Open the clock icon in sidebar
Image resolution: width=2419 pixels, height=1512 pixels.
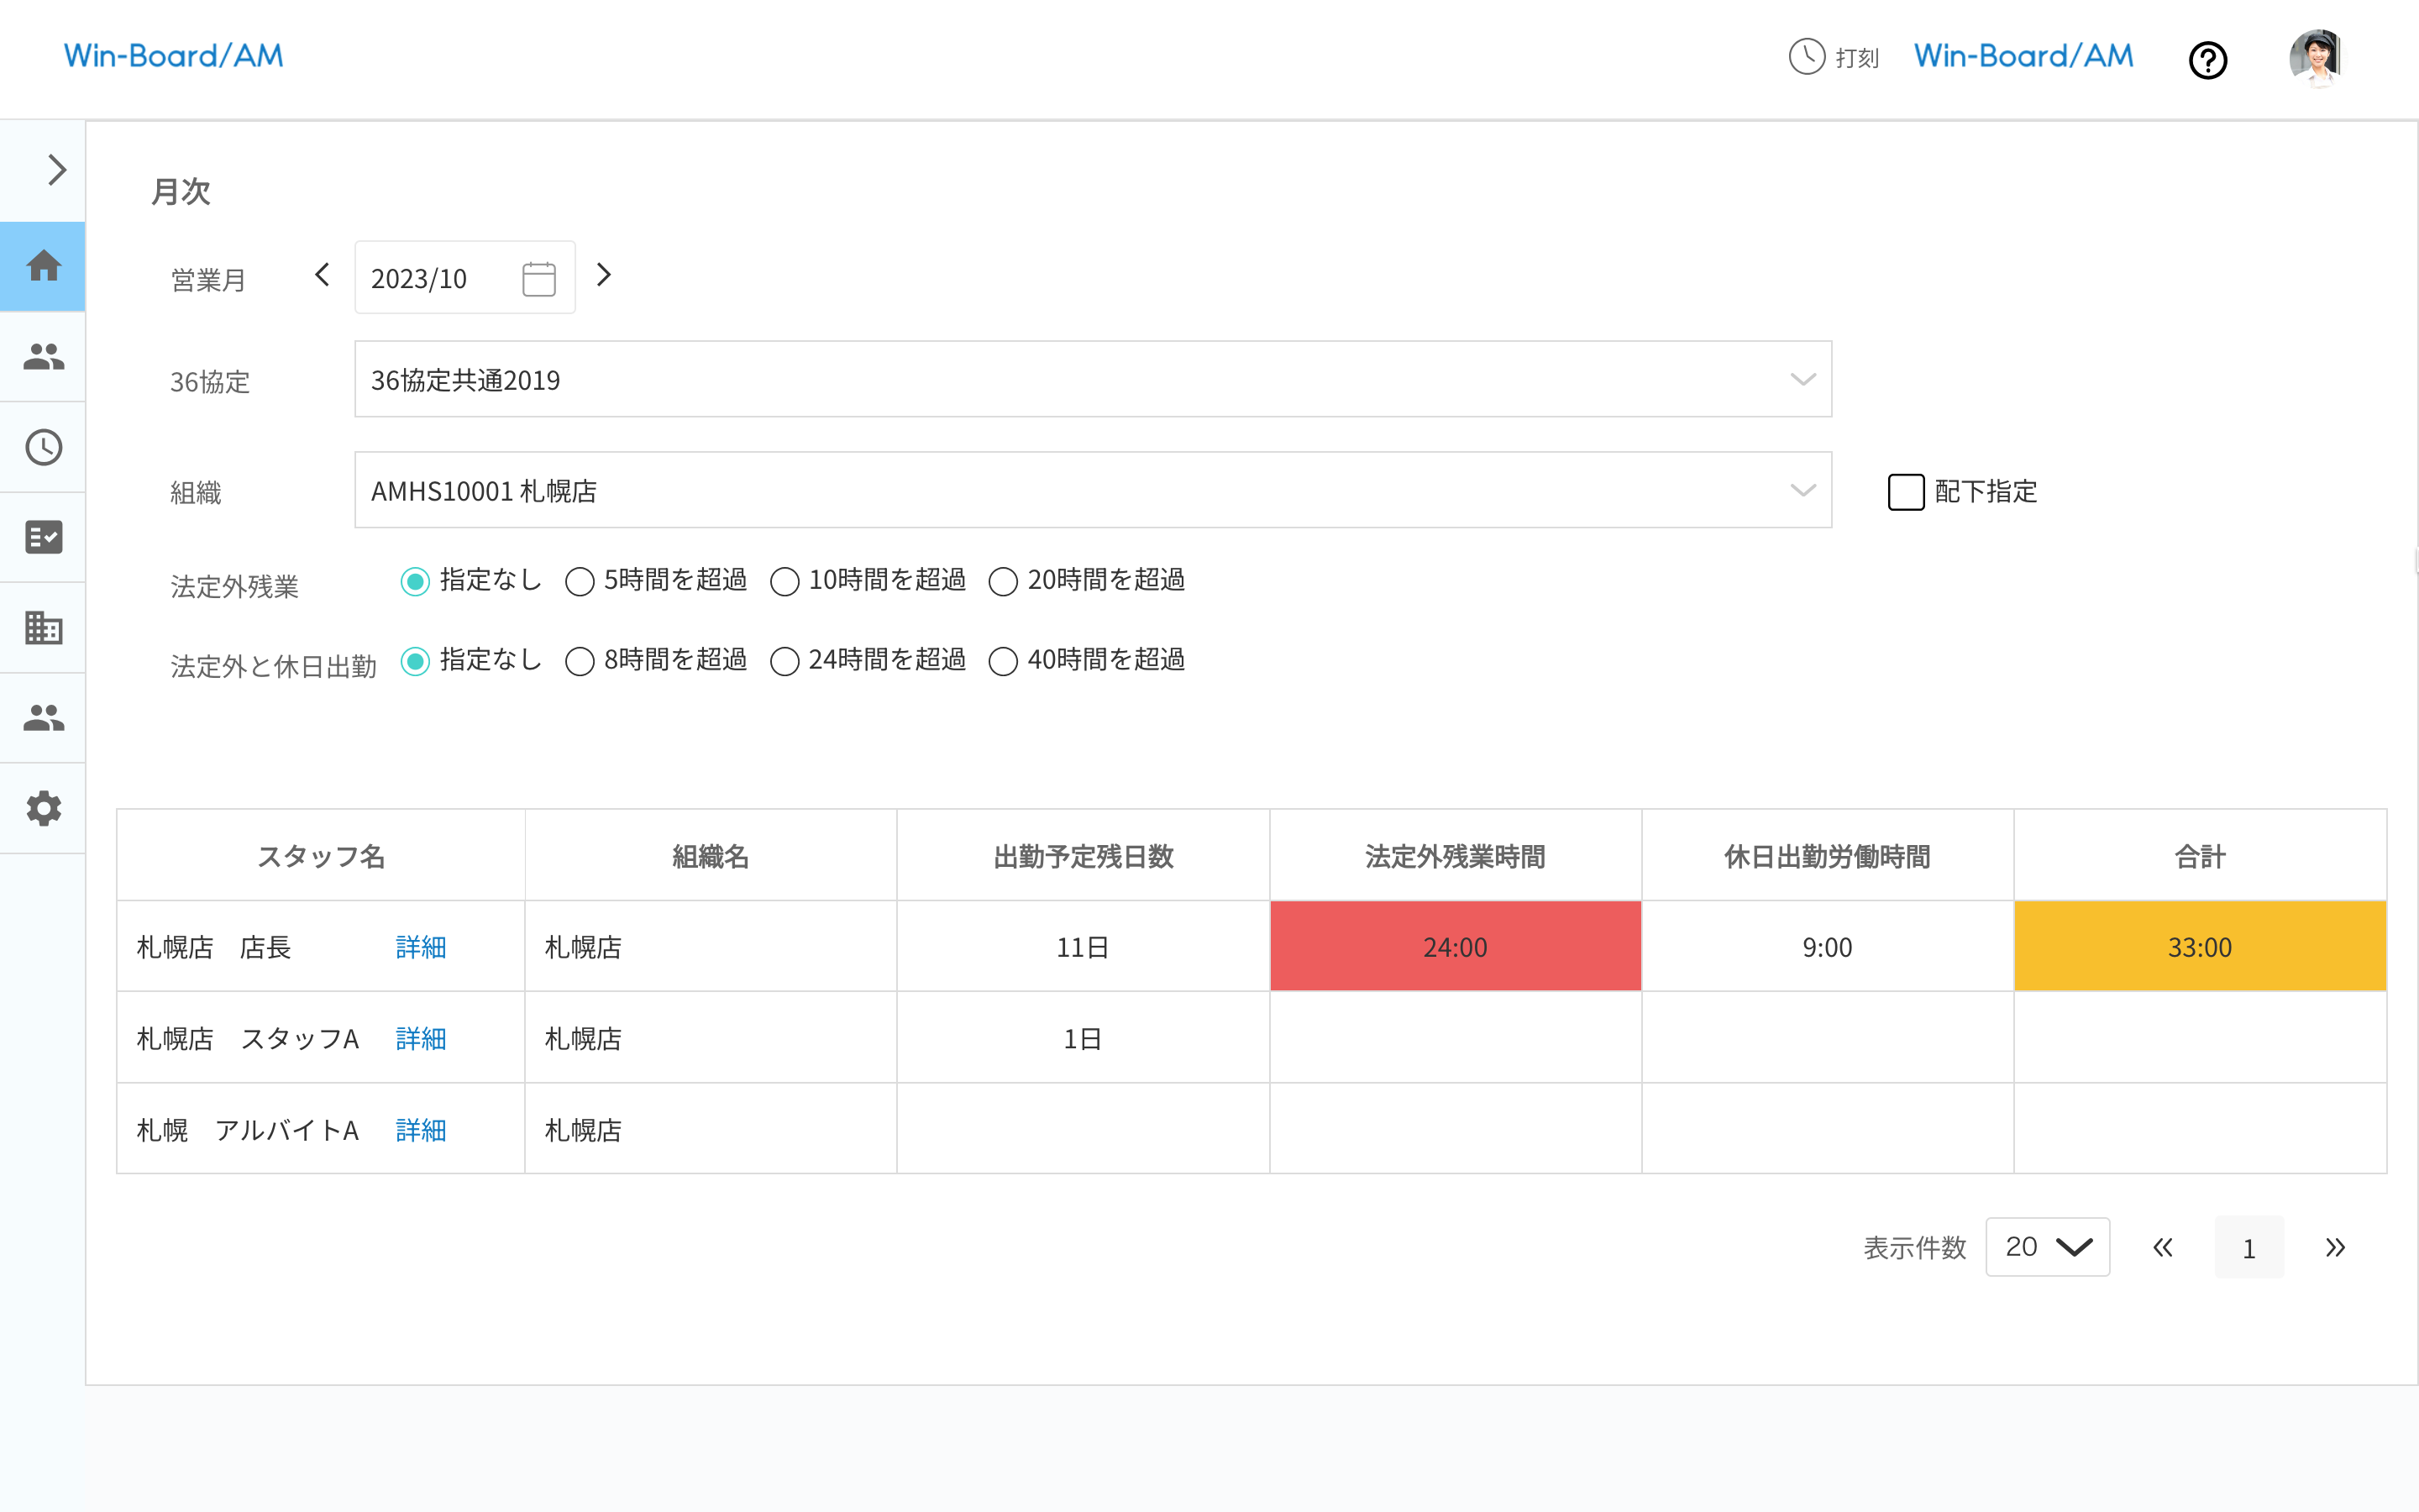coord(43,447)
